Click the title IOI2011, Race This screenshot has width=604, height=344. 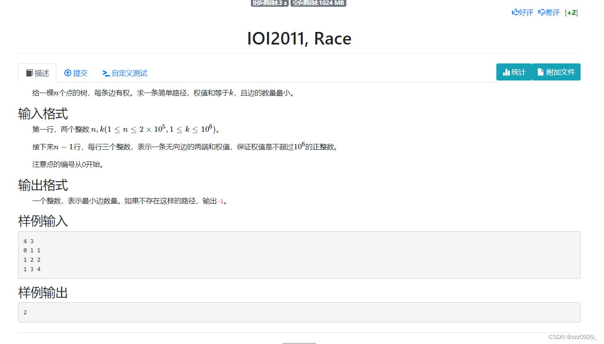299,38
